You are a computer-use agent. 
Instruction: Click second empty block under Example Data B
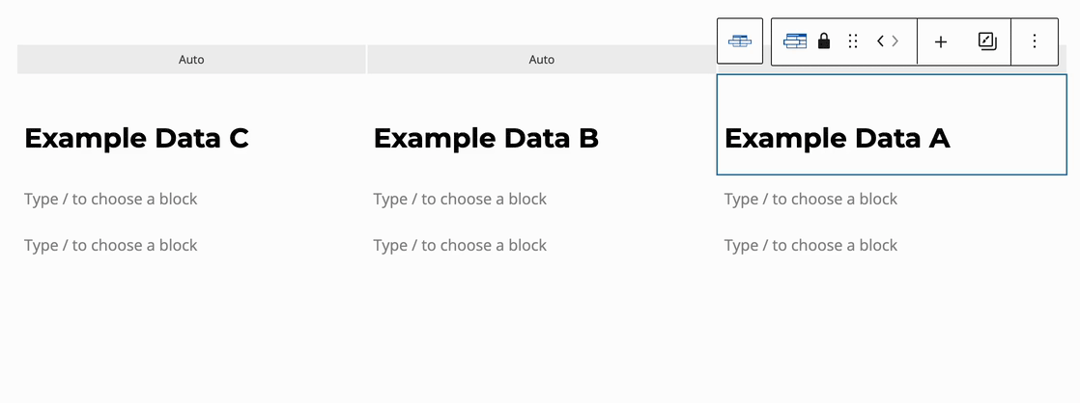[x=461, y=246]
